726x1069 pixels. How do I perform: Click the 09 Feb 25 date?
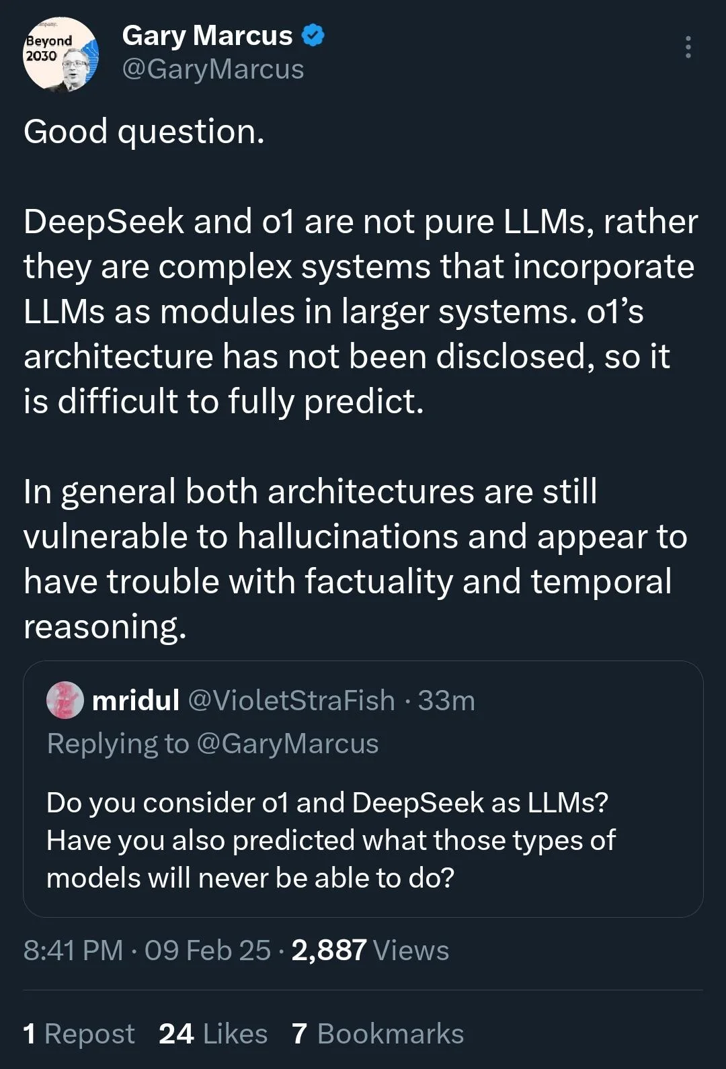pos(207,950)
